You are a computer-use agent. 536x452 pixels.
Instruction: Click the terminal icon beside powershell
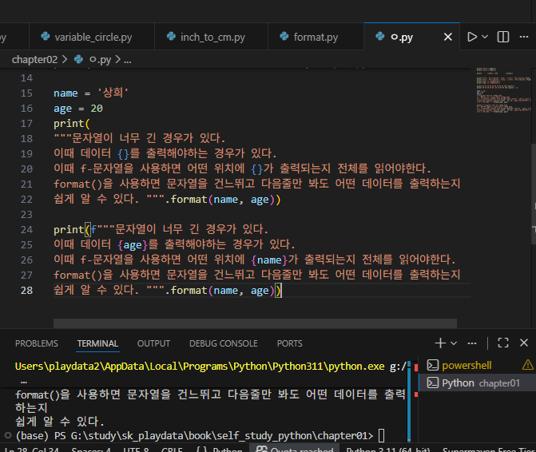433,365
